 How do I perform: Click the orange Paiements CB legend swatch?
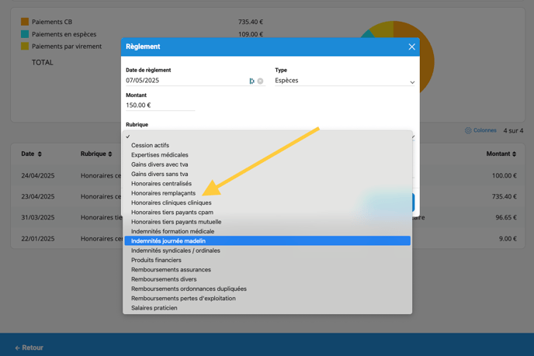click(x=25, y=22)
